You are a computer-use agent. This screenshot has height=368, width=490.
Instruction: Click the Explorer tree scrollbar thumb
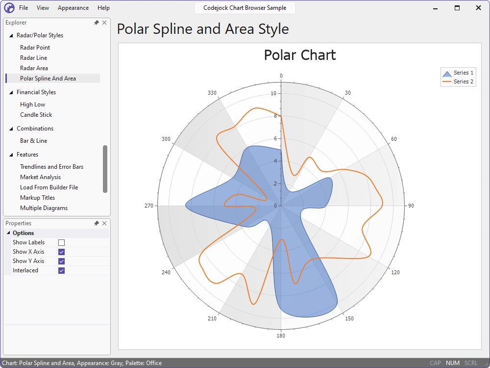(105, 169)
